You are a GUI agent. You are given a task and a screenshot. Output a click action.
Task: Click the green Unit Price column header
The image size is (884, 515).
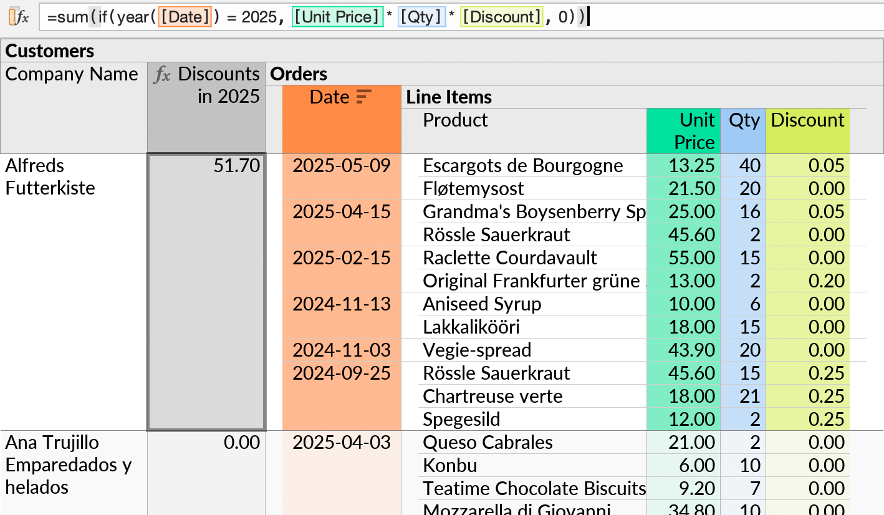coord(683,130)
